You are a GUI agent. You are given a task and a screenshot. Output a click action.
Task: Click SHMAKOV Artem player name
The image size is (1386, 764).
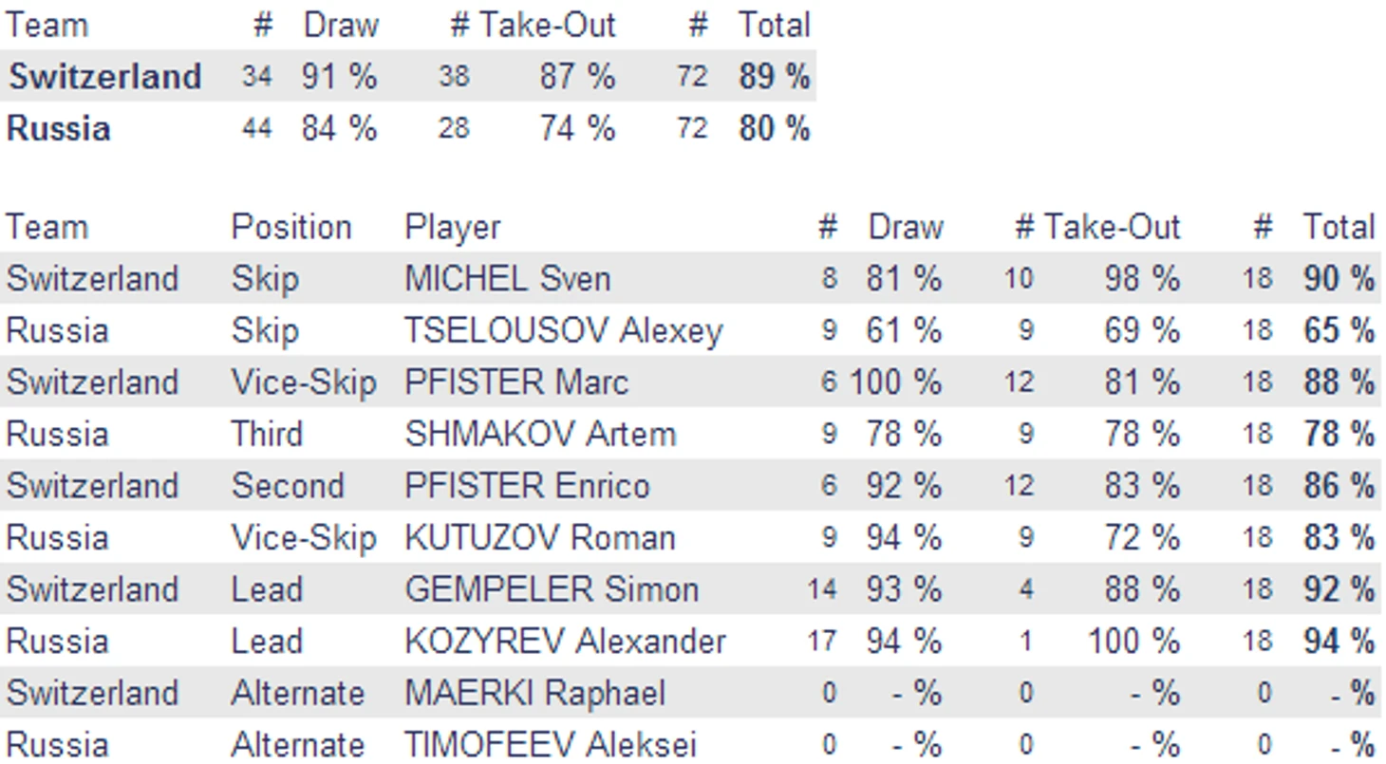click(x=540, y=434)
